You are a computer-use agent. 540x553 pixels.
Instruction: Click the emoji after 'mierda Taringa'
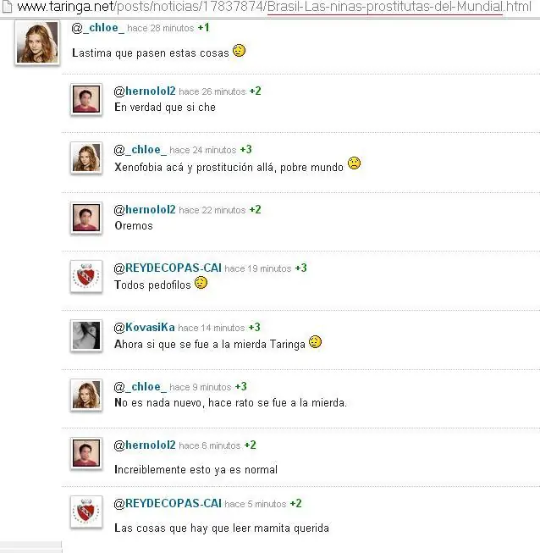(315, 342)
